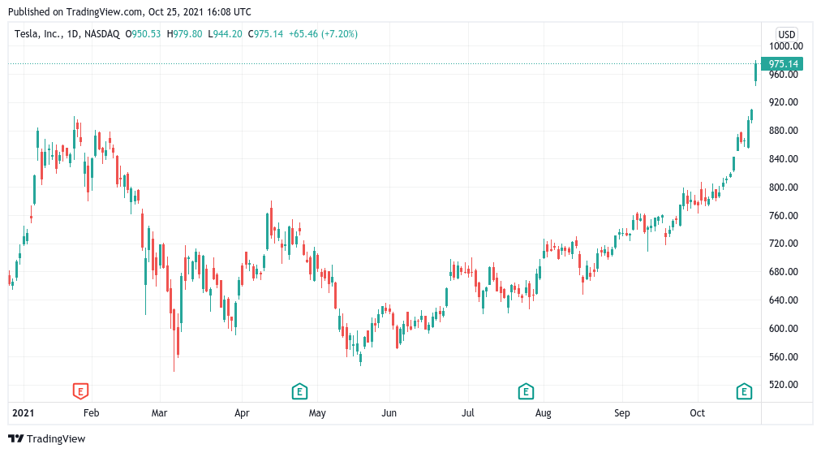821x453 pixels.
Task: Click the Jun time axis label
Action: pyautogui.click(x=389, y=412)
